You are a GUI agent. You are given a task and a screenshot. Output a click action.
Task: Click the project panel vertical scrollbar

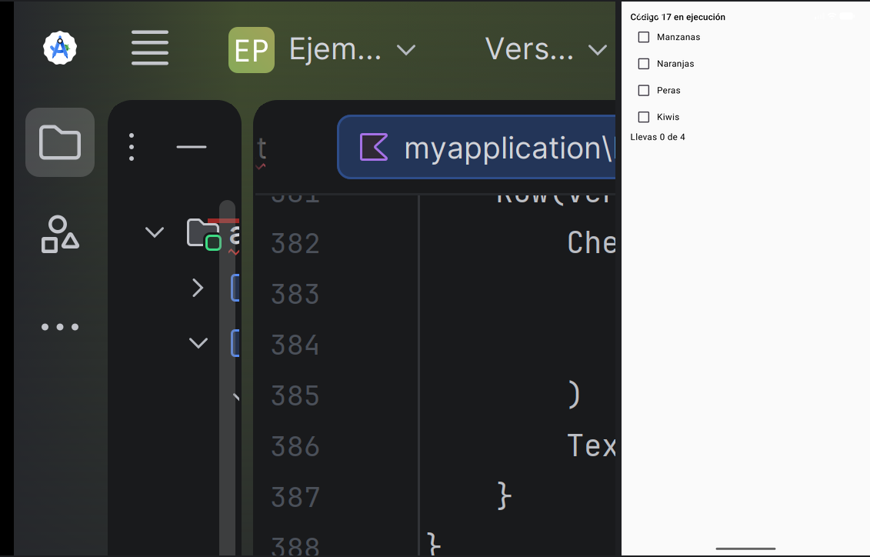[227, 377]
